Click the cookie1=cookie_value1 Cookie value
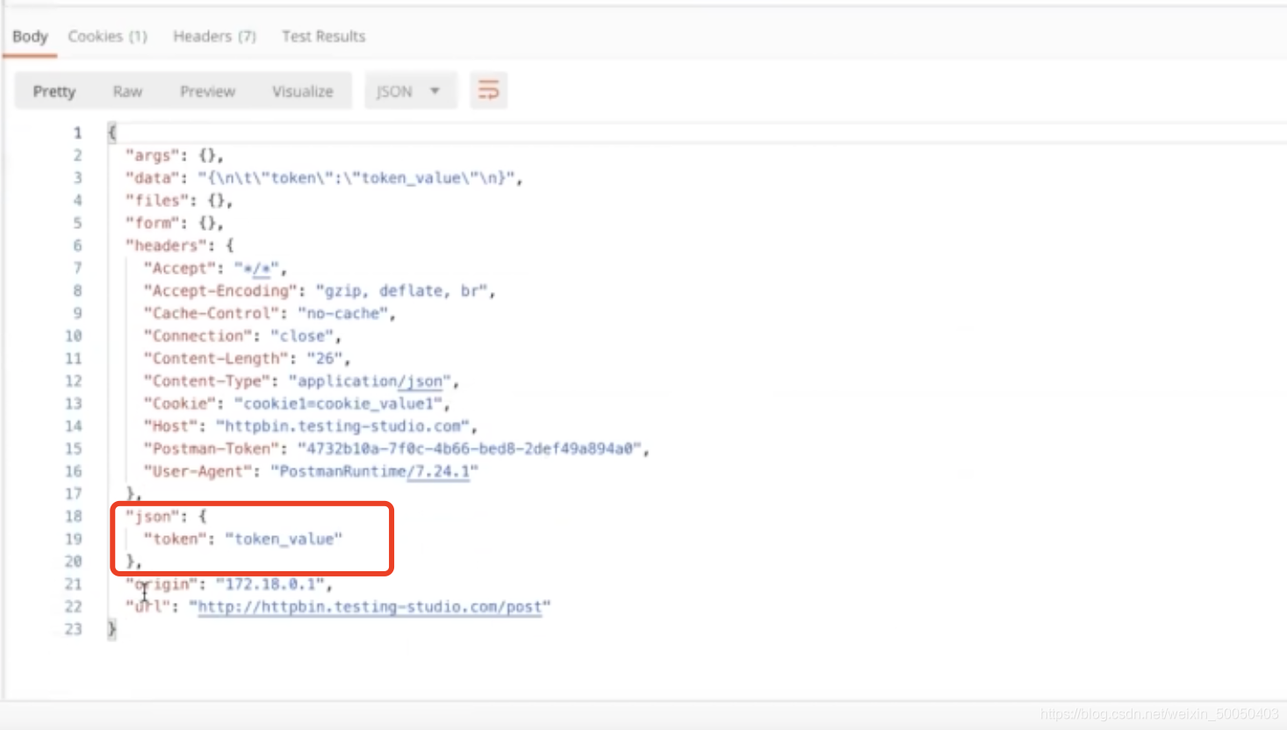 338,404
